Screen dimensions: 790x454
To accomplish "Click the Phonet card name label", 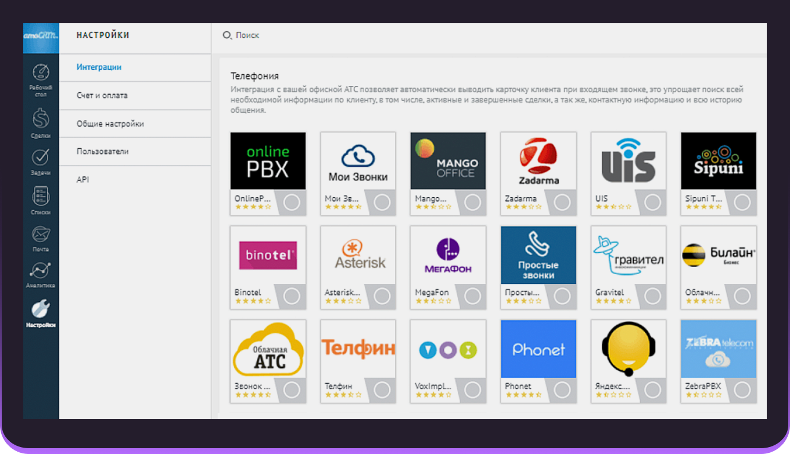I will 518,386.
